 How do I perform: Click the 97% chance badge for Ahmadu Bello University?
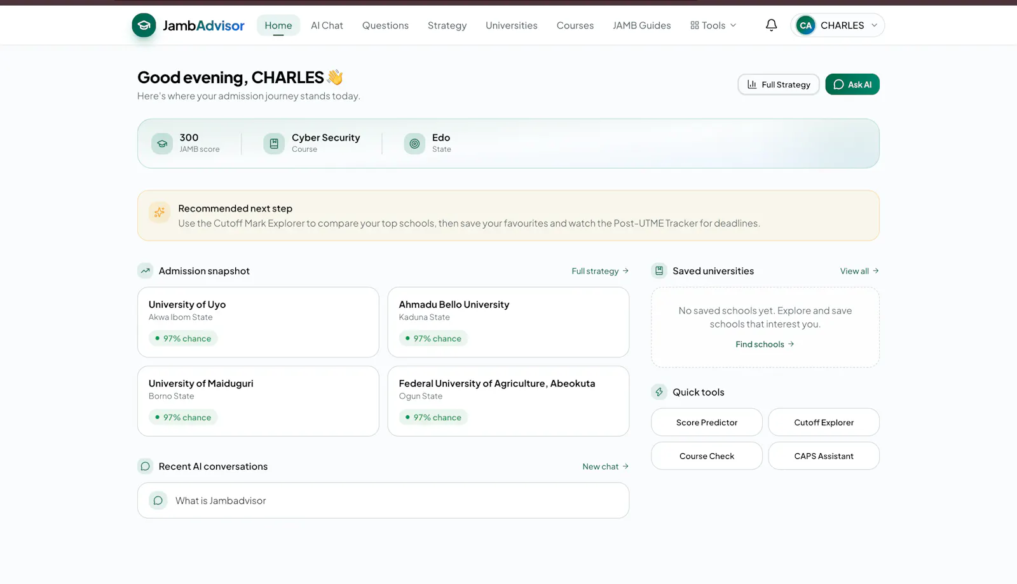(x=433, y=338)
